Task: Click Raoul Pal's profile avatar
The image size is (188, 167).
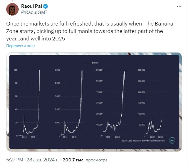Action: pos(12,10)
